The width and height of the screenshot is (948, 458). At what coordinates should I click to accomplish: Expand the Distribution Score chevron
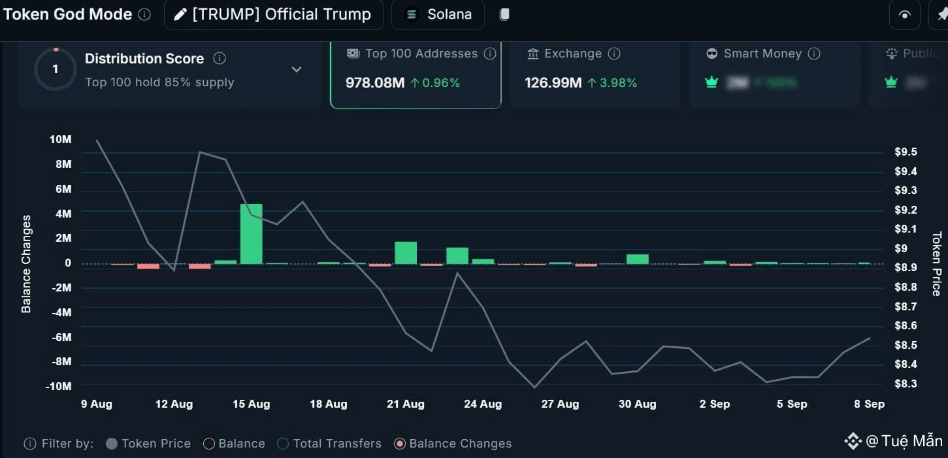click(x=297, y=69)
